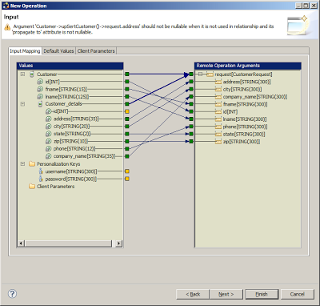
Task: Select the username[STRING(300)] row
Action: click(71, 171)
